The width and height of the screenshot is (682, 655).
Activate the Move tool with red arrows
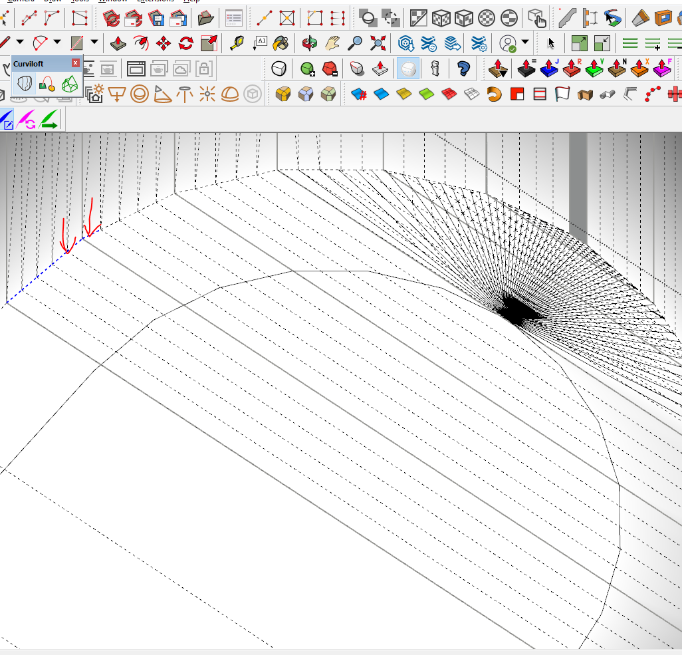[x=163, y=43]
